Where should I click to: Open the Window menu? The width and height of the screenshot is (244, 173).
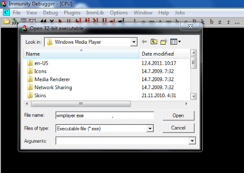coord(143,12)
